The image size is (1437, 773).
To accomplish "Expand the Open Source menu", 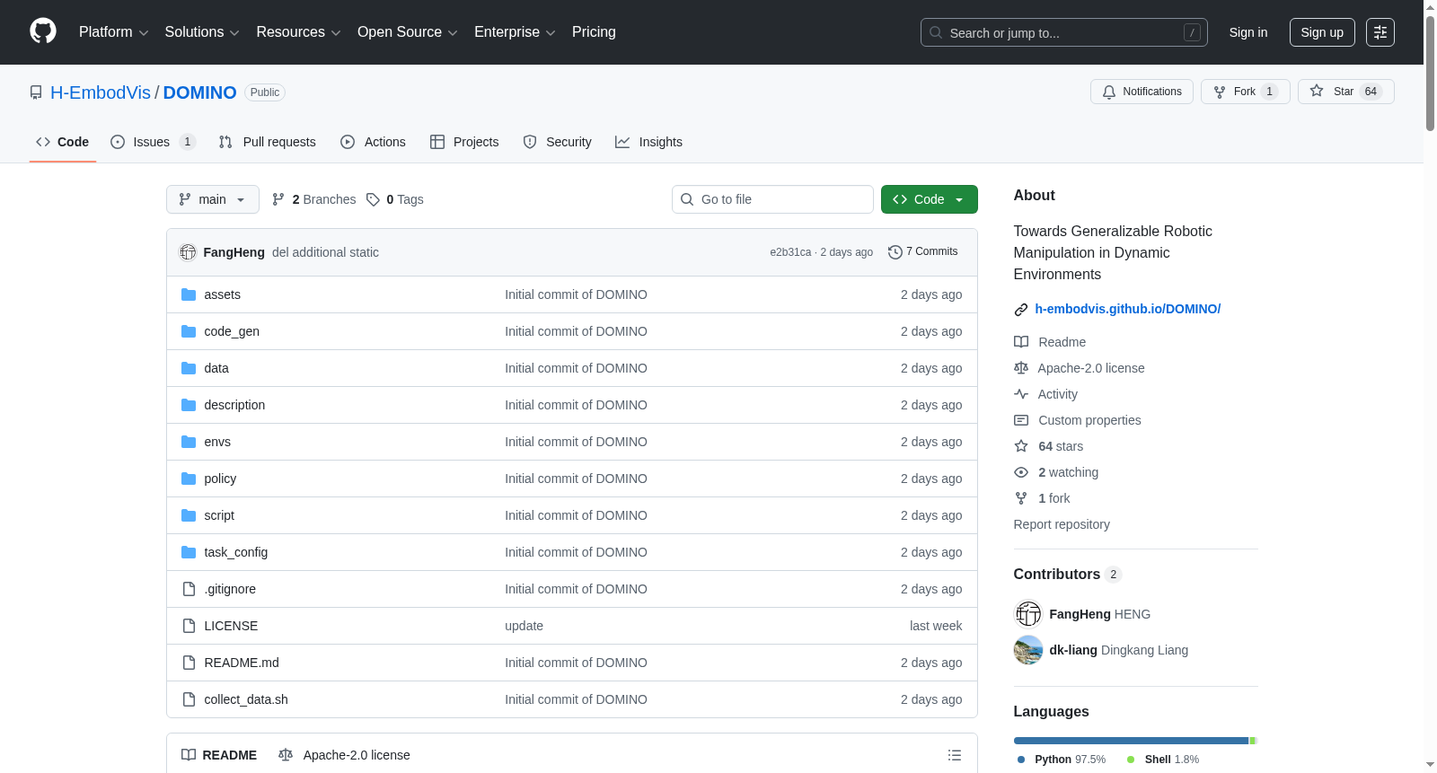I will tap(408, 32).
